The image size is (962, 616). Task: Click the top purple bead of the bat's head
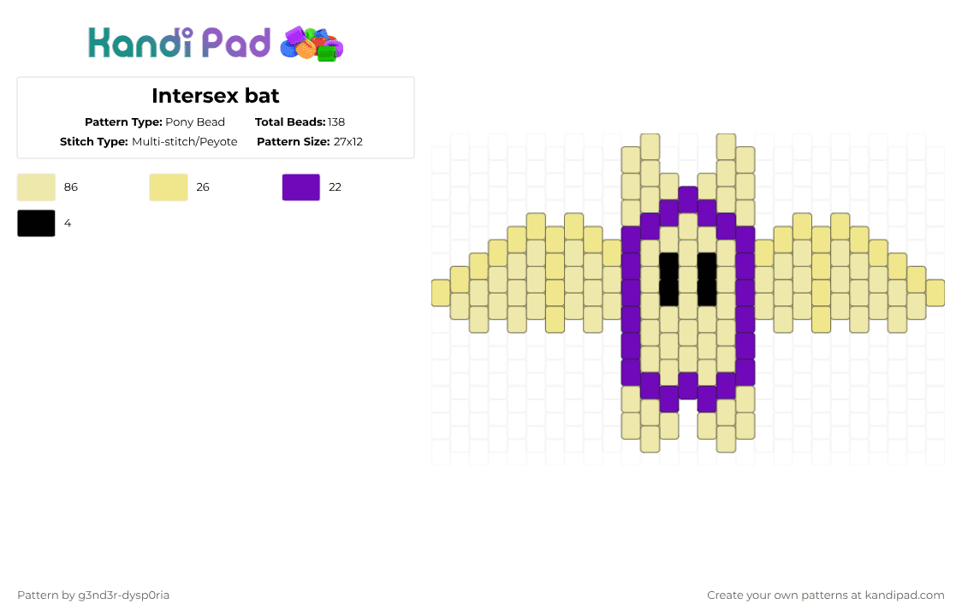pyautogui.click(x=688, y=199)
